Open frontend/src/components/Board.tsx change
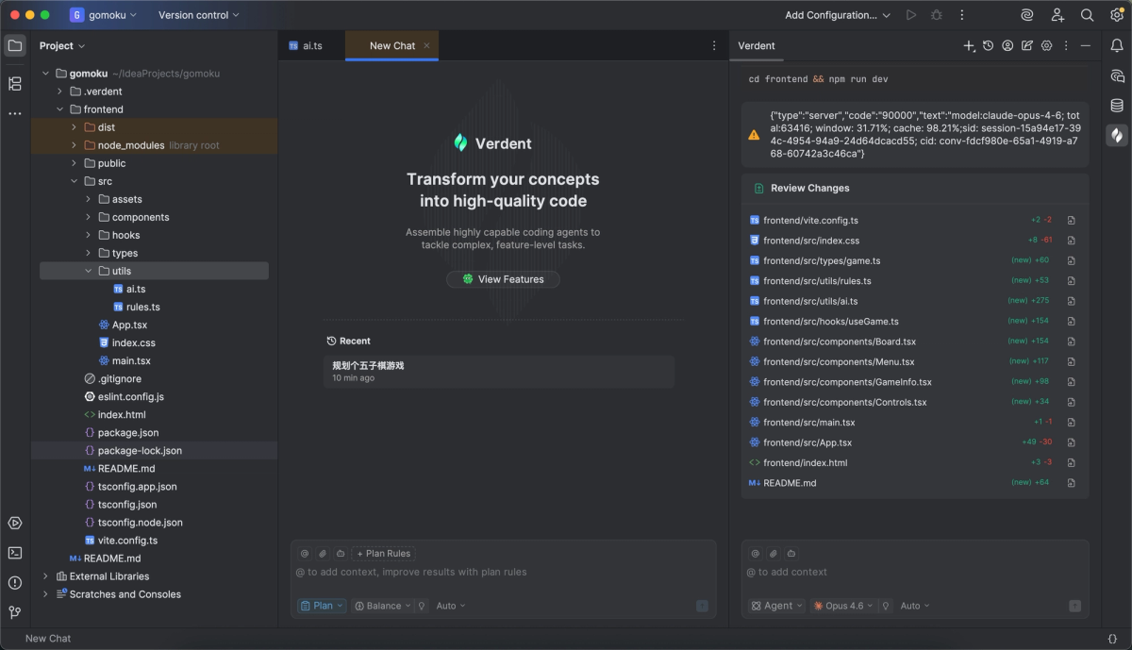Screen dimensions: 1132x650 [840, 342]
